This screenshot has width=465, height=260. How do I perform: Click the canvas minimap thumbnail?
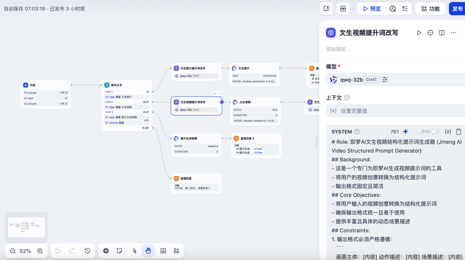coord(26,227)
